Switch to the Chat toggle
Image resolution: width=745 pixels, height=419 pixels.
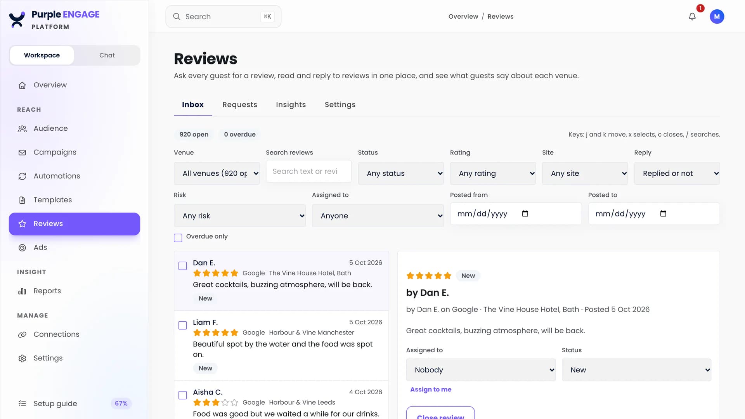click(x=107, y=55)
